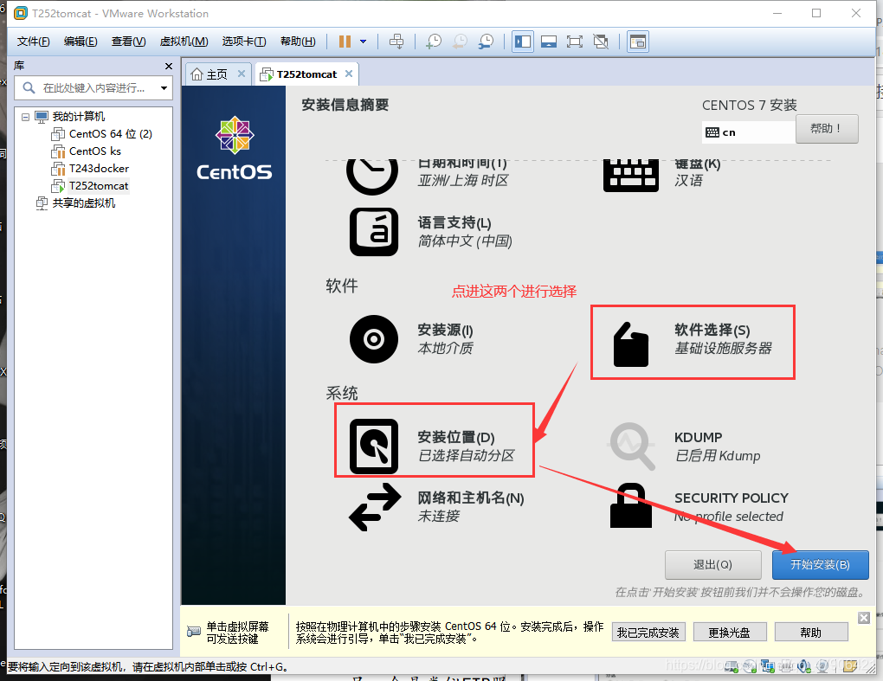Click the 本地介质 text

445,349
